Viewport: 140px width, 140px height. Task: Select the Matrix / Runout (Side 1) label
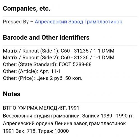(31, 51)
